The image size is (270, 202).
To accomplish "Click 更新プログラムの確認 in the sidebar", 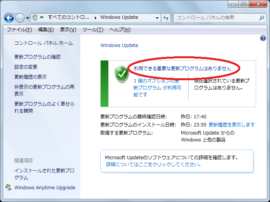I will [x=37, y=57].
